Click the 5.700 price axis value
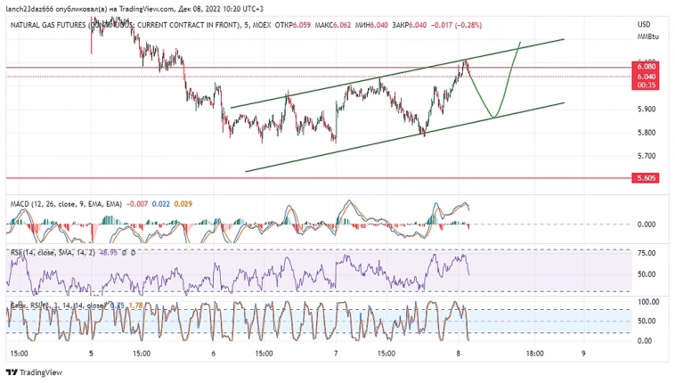The width and height of the screenshot is (675, 383). pos(647,156)
